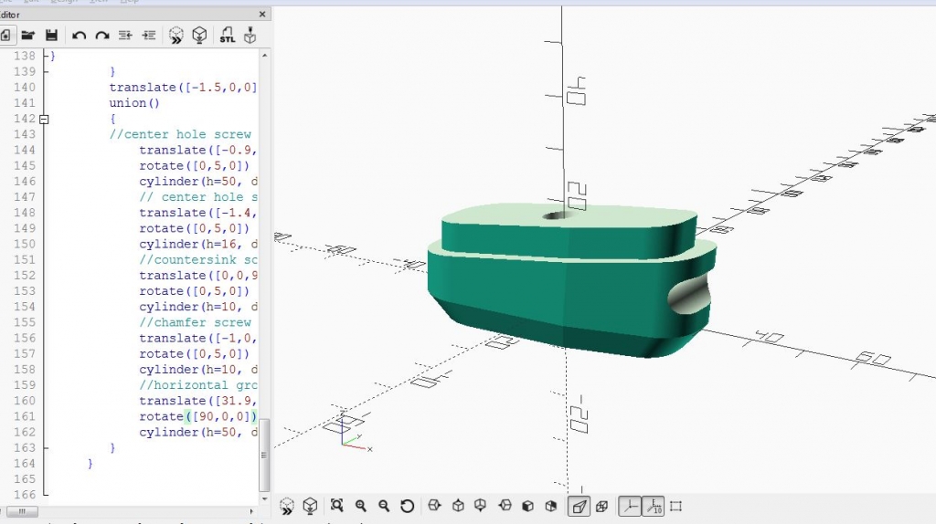
Task: Click the "//chamfer screw" comment line
Action: coord(196,322)
